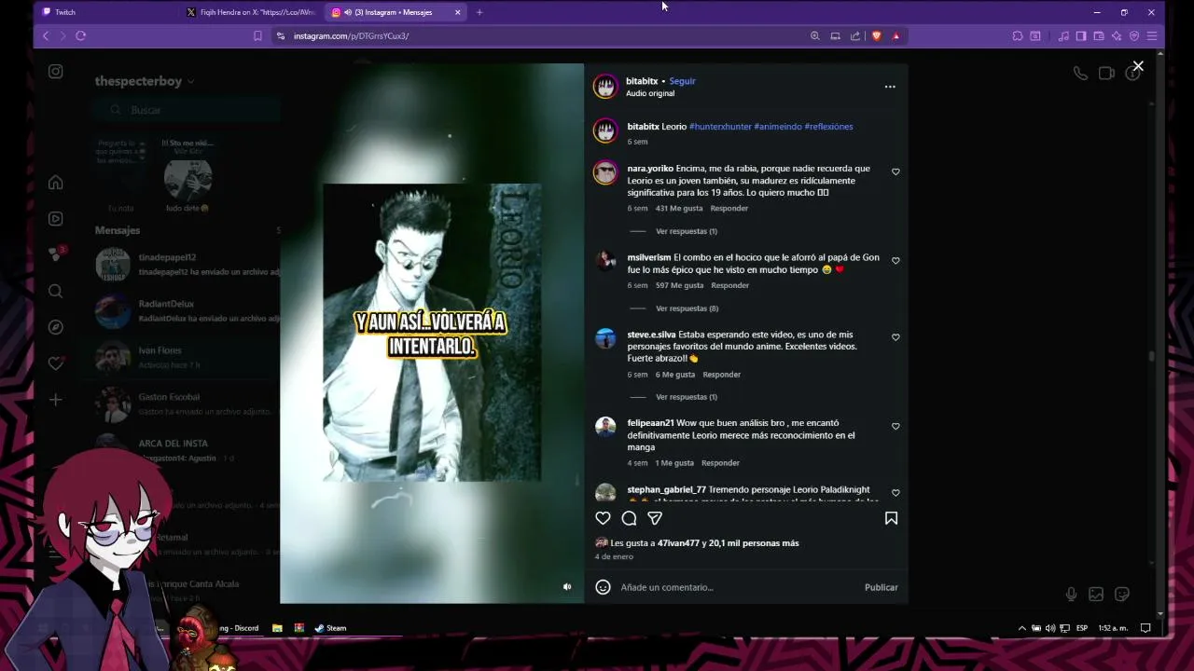Screen dimensions: 1194x671
Task: Reload the page
Action: 80,35
